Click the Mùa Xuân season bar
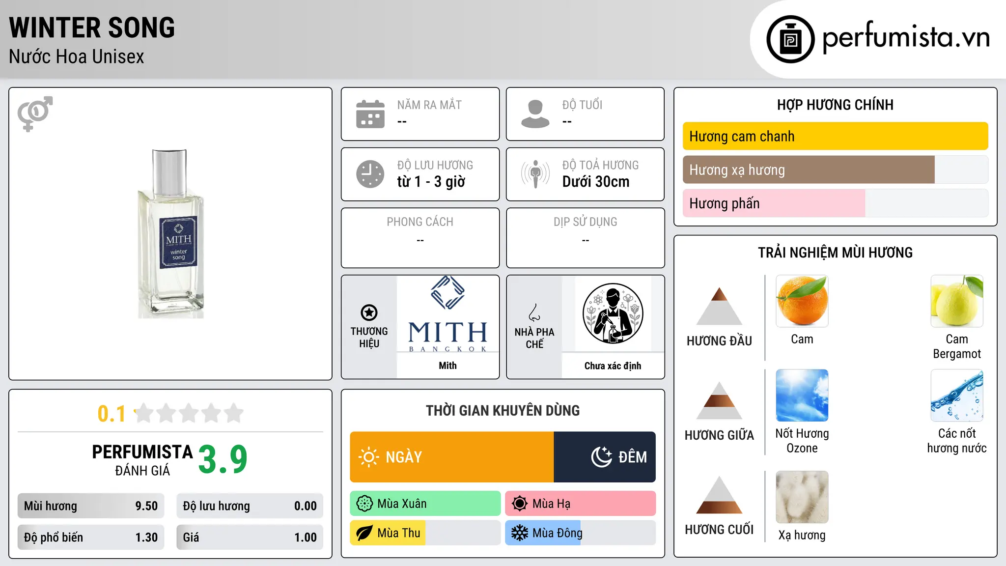Screen dimensions: 1006x566 point(425,504)
